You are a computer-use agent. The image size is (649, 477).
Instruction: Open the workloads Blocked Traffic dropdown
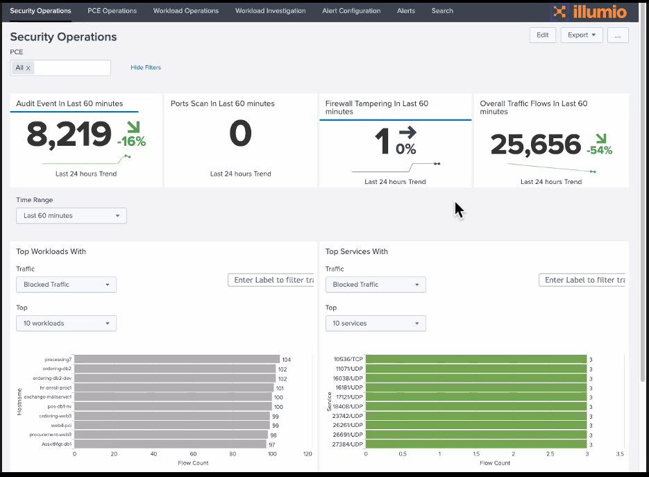pyautogui.click(x=67, y=285)
